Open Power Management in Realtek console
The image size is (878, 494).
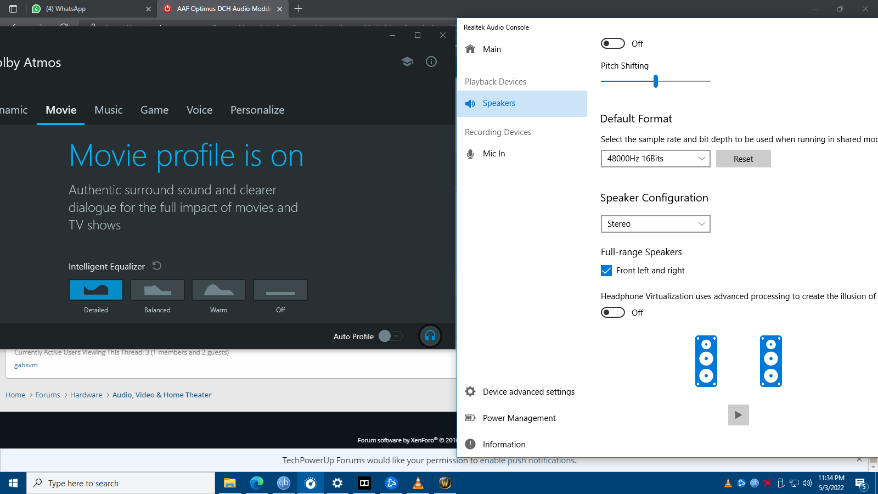(522, 418)
